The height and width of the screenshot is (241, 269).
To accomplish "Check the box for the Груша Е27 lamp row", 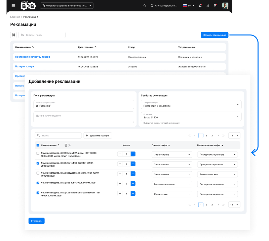I will [38, 154].
